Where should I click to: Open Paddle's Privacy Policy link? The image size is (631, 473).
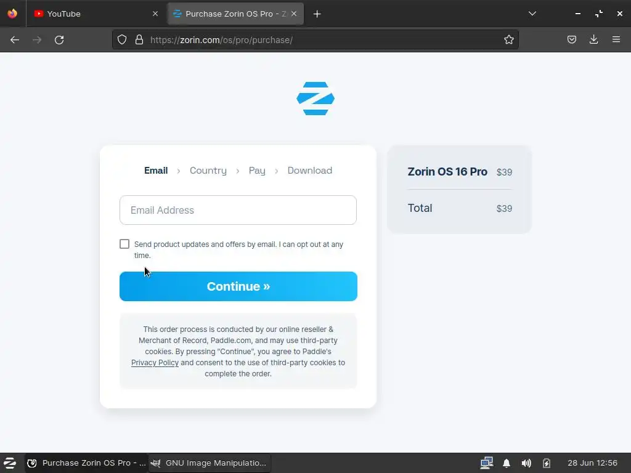pos(155,363)
